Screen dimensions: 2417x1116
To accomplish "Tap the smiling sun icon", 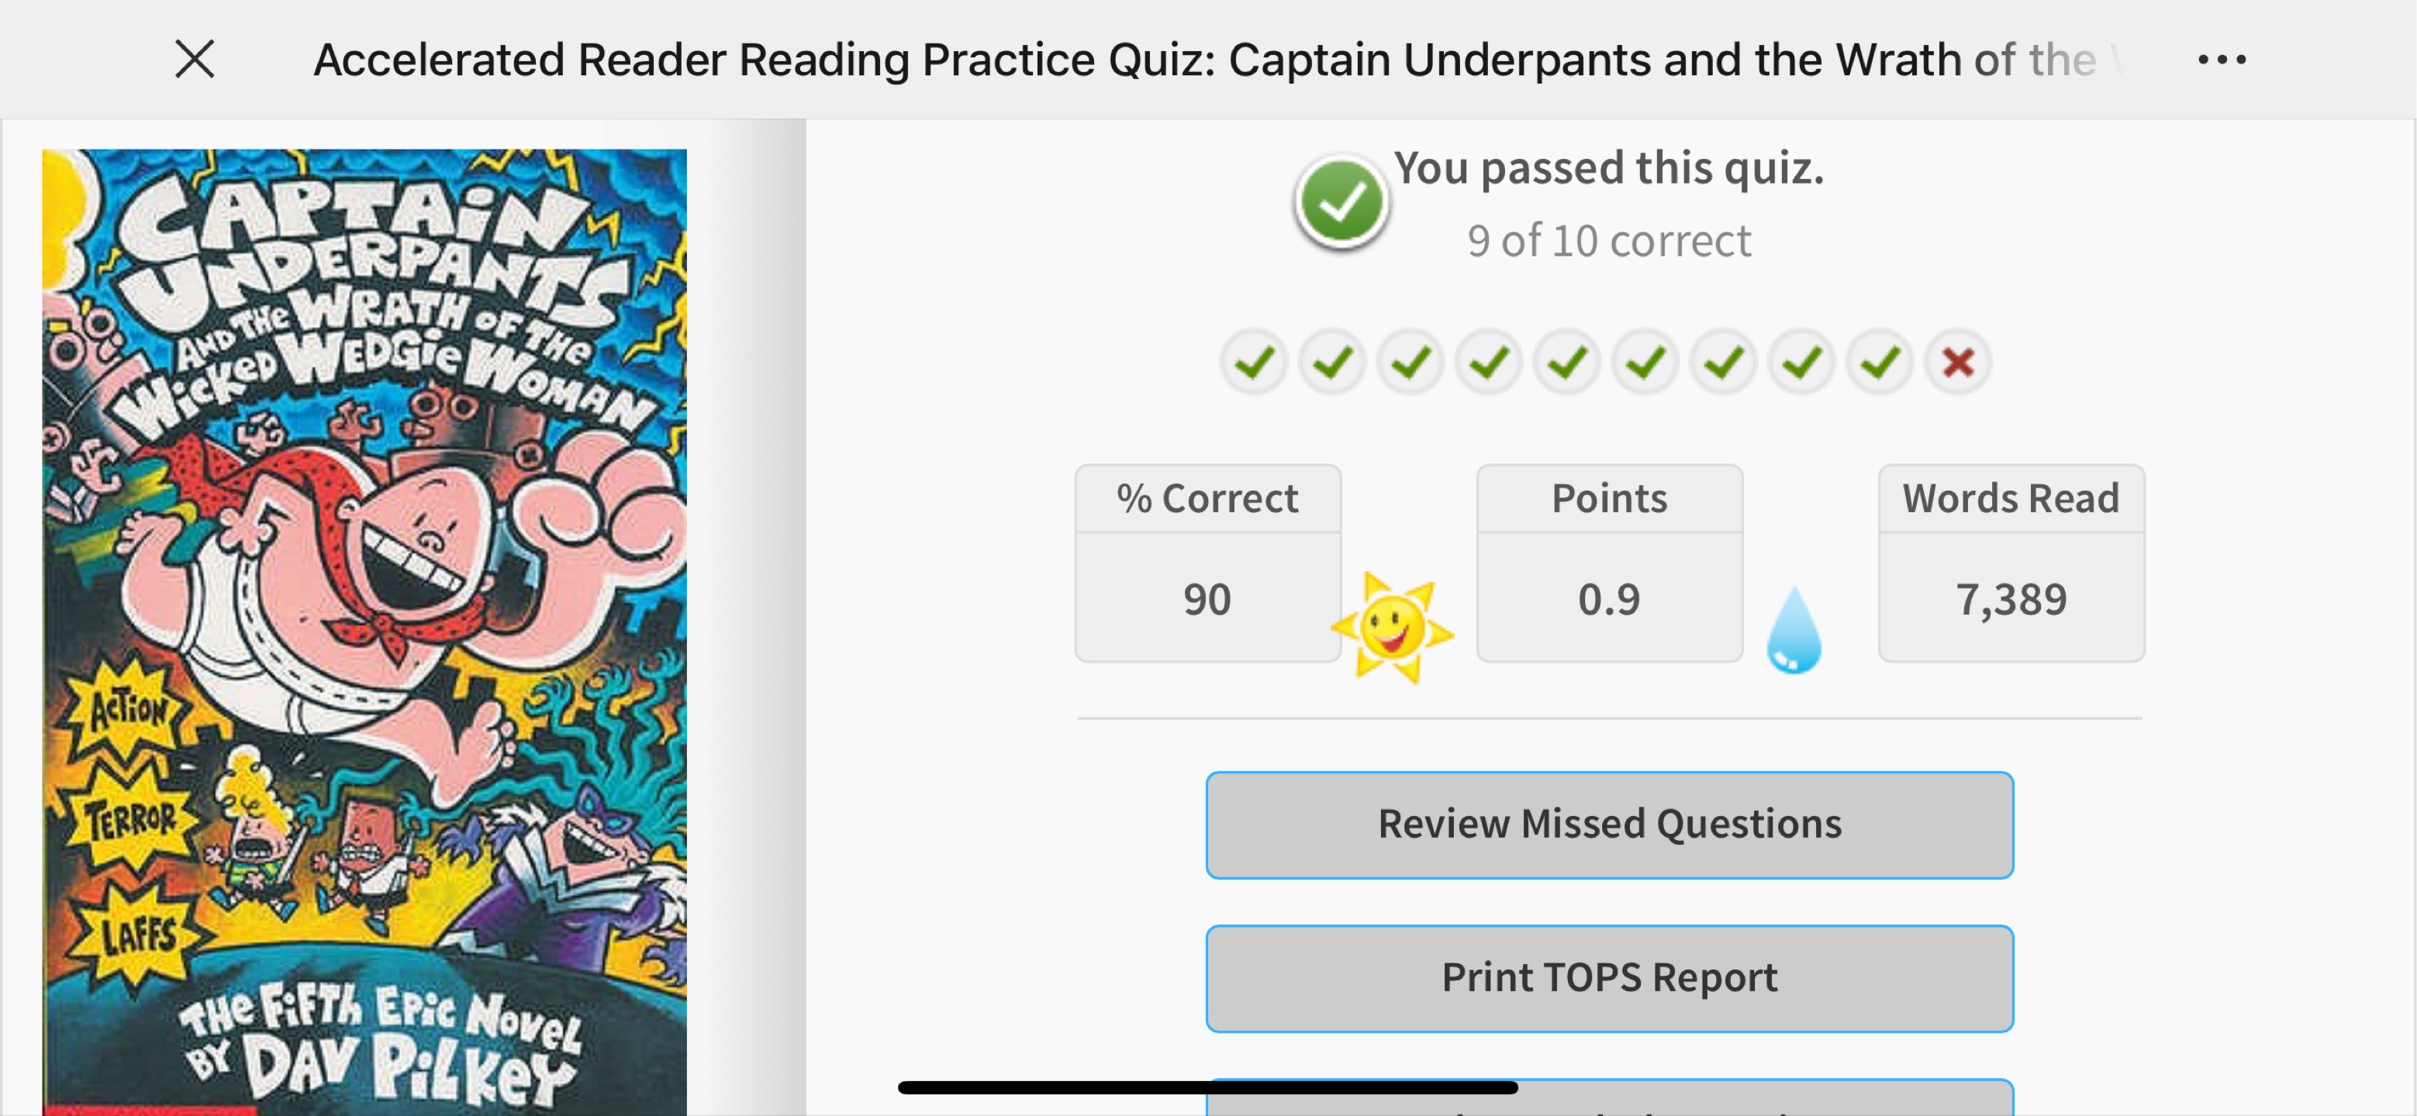I will [1393, 628].
